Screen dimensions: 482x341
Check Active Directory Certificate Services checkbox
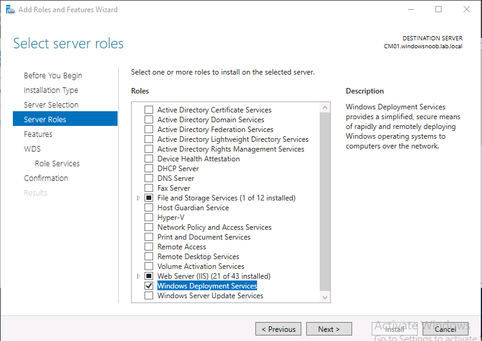point(149,110)
